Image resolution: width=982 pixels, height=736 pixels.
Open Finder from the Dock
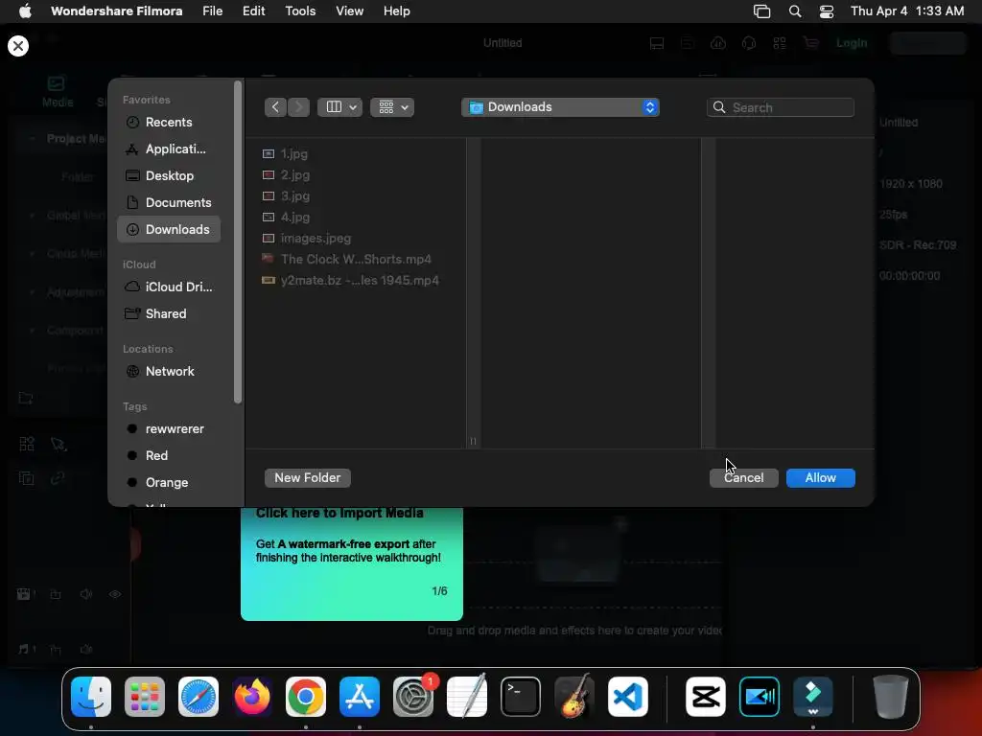pyautogui.click(x=91, y=697)
